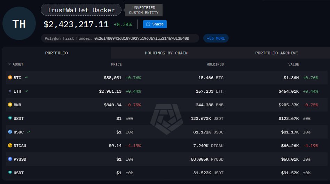Click the USDC coin icon
This screenshot has width=330, height=184.
click(10, 132)
